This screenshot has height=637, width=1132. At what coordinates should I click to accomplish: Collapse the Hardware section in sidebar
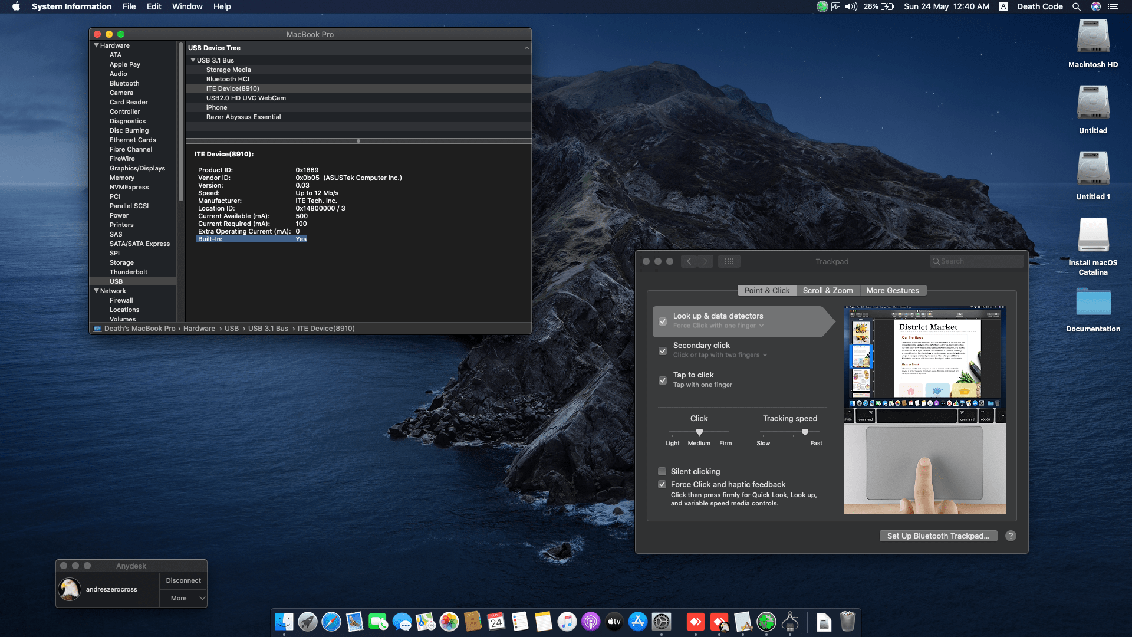point(96,45)
